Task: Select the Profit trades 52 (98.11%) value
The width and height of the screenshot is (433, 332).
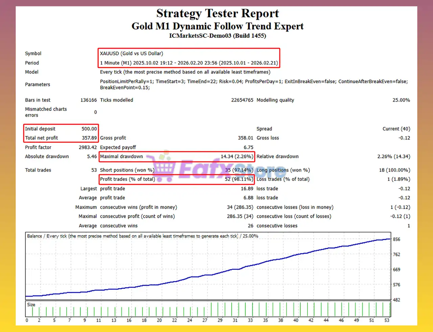Action: [238, 179]
